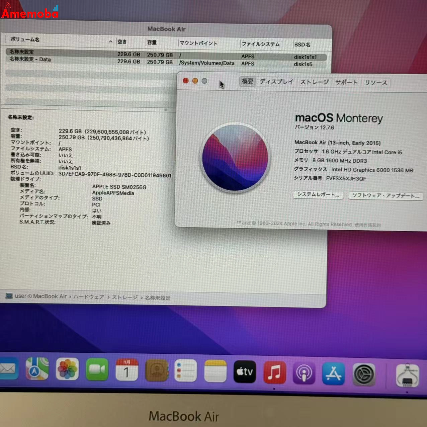
Task: Click ソフトウェア・アップデート button
Action: (x=386, y=195)
